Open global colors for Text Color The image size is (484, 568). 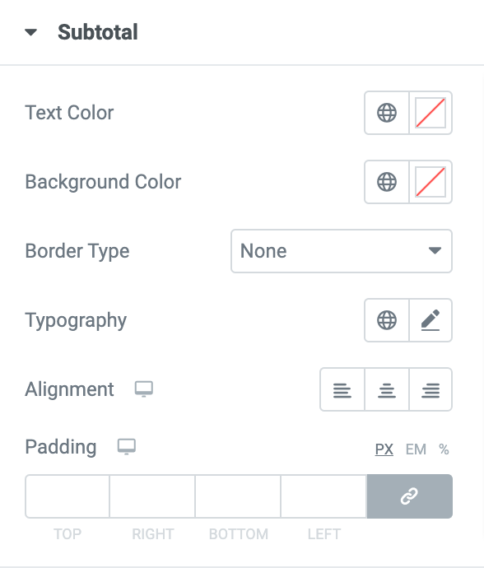(387, 113)
